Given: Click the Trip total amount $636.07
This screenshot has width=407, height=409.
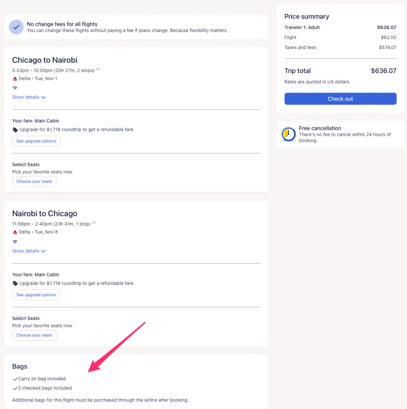Looking at the screenshot, I should [x=383, y=71].
